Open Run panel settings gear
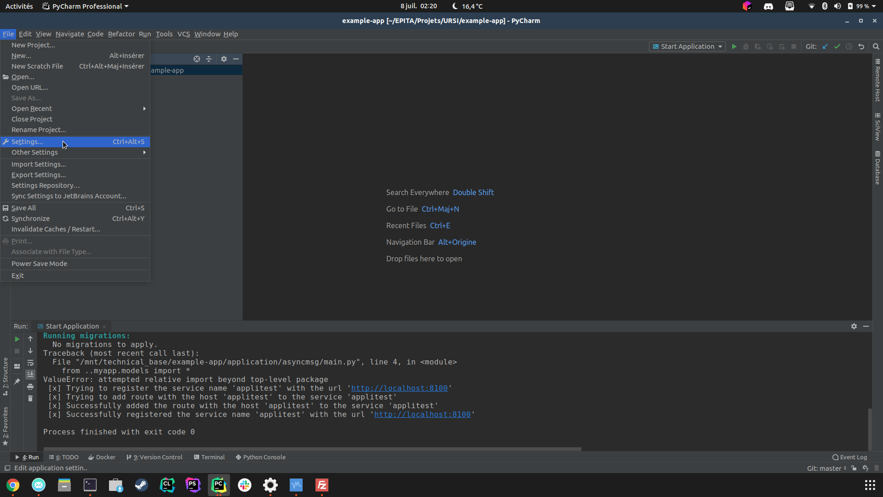 pos(854,326)
